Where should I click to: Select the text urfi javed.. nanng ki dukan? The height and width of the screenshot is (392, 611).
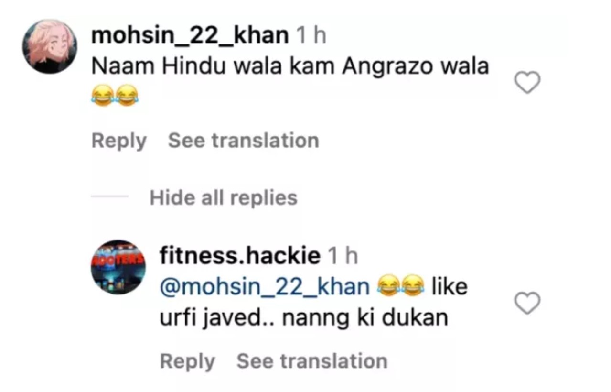point(304,318)
